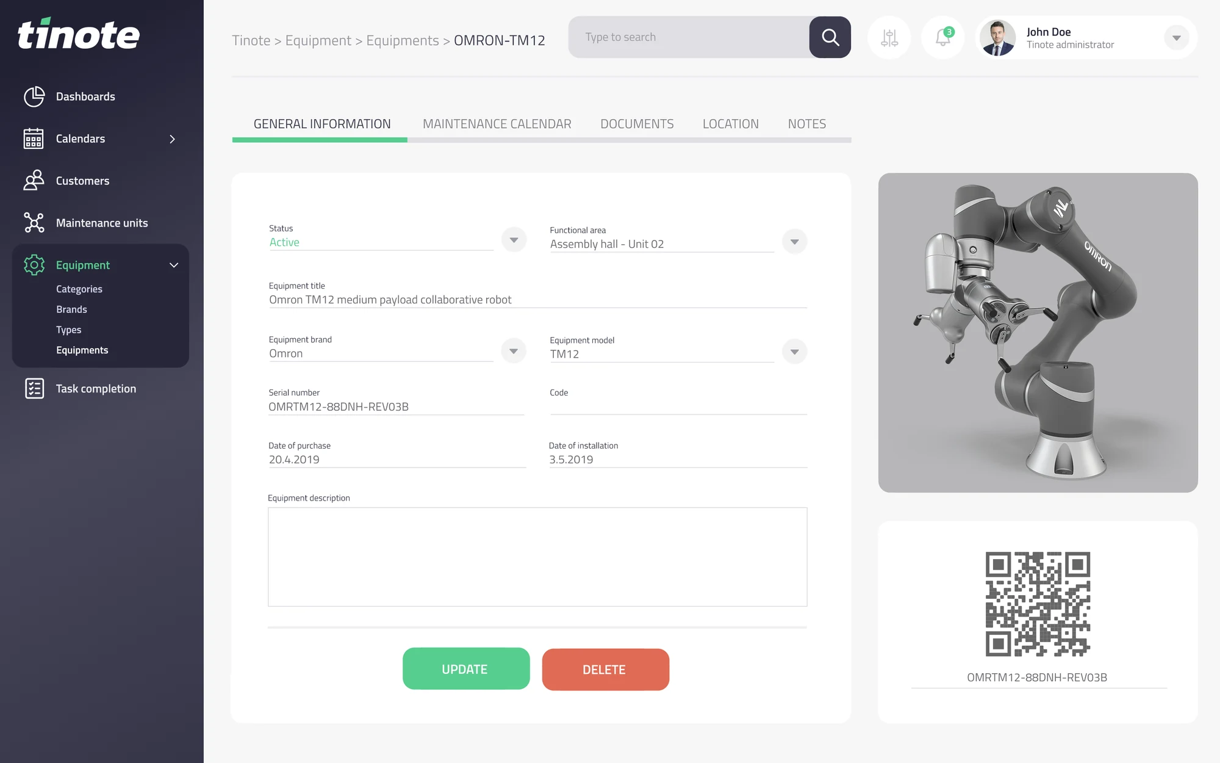Click the Omron robot arm image
Screen dimensions: 1220x763
[1038, 333]
